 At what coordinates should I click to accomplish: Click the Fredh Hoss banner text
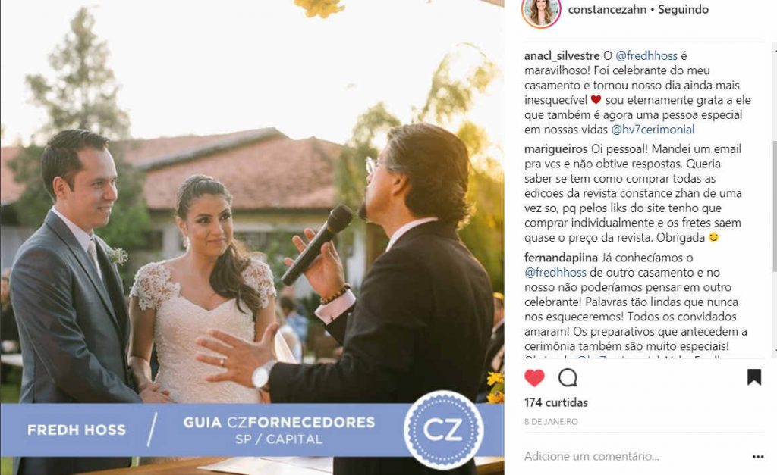[x=77, y=430]
